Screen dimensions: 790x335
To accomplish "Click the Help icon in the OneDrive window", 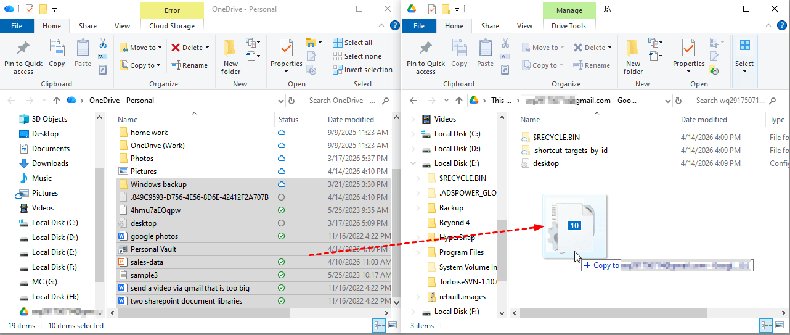I will click(x=394, y=26).
